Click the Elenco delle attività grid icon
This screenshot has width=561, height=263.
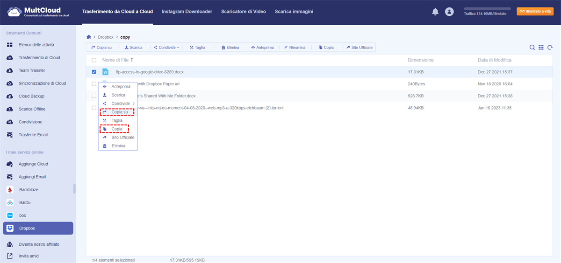[x=10, y=45]
